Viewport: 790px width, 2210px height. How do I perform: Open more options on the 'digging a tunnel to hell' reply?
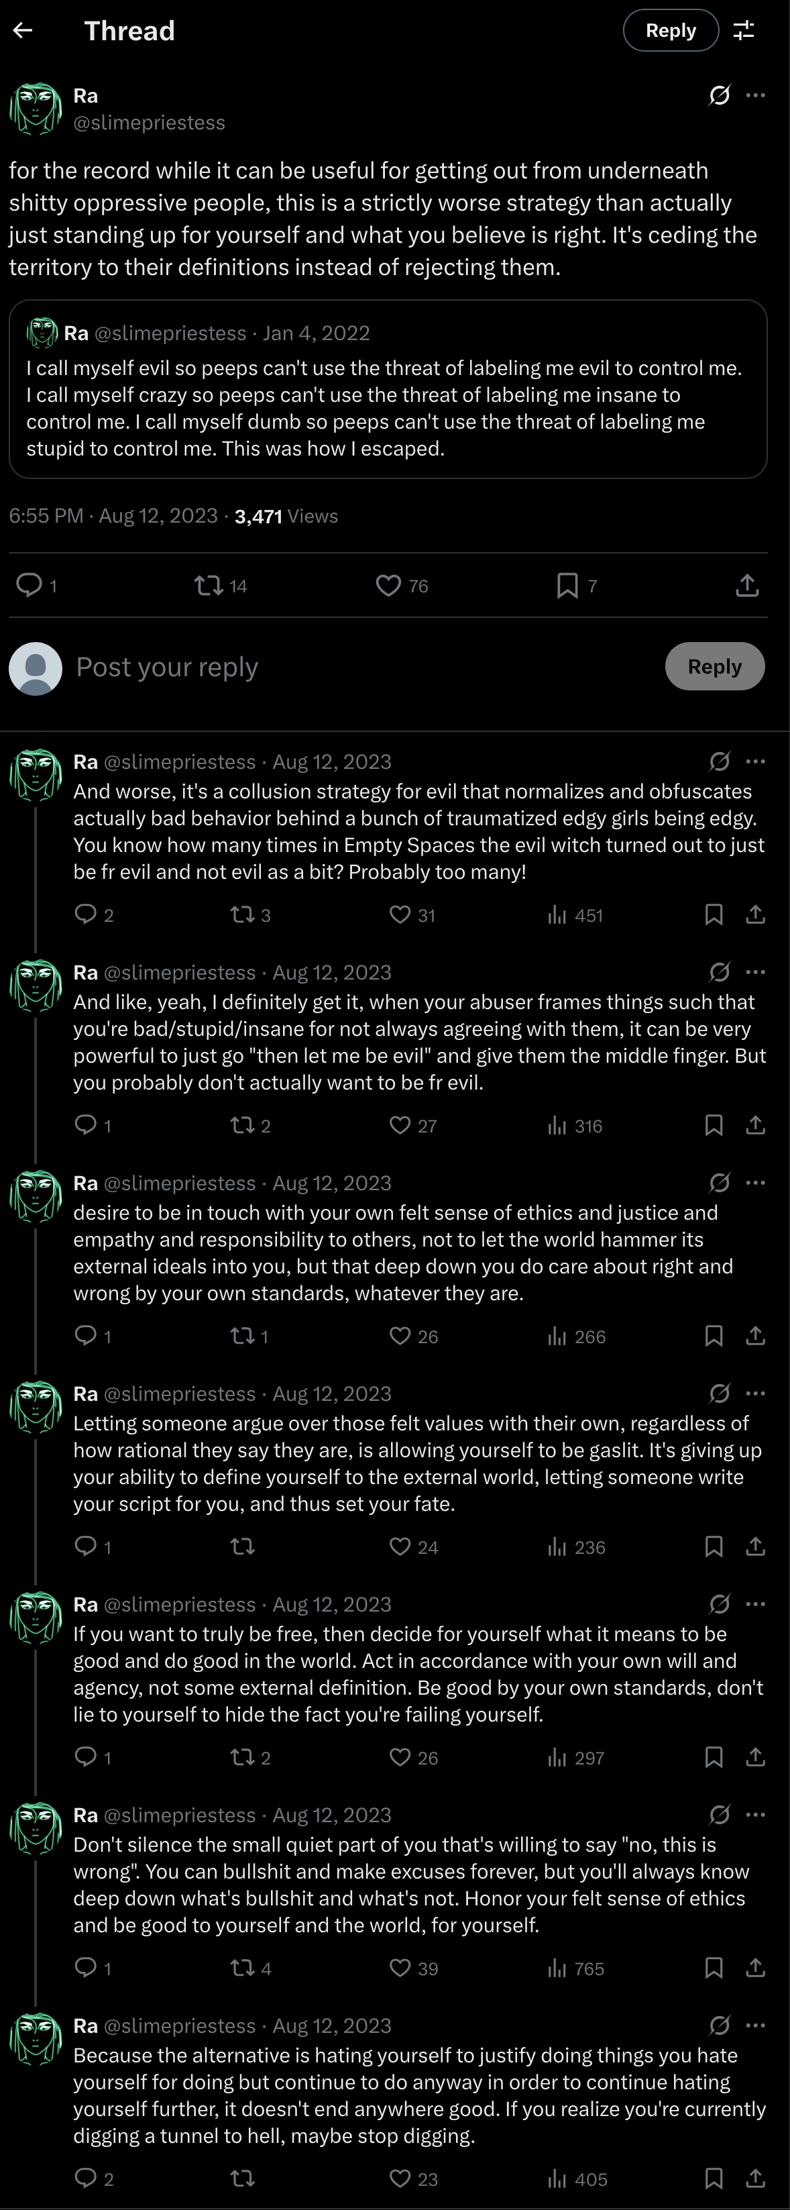coord(756,2025)
